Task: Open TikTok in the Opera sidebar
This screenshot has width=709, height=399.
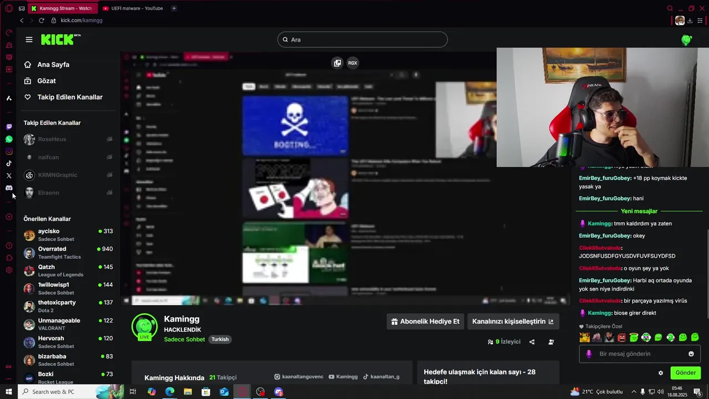Action: [9, 163]
